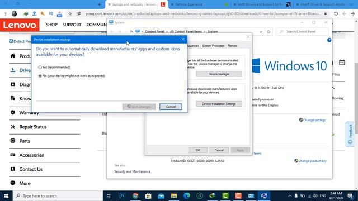Click the Drivers download icon in sidebar
358x201 pixels.
[13, 70]
